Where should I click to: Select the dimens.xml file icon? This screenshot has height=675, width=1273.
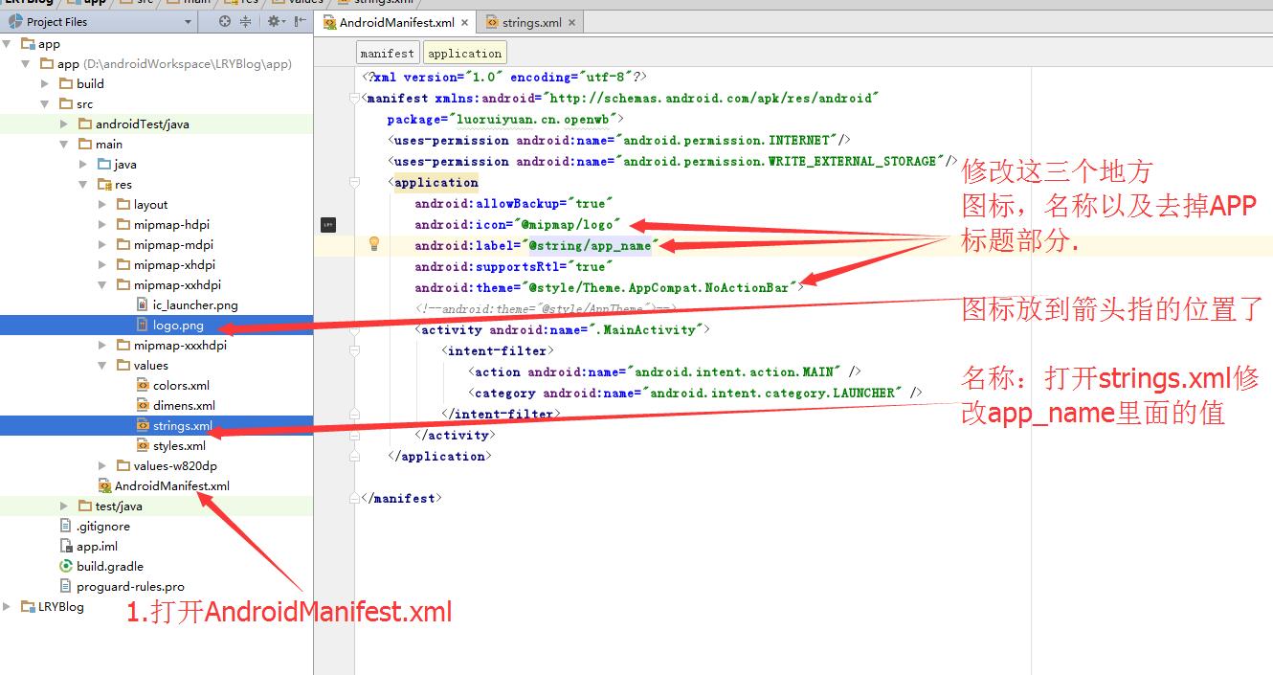click(144, 405)
